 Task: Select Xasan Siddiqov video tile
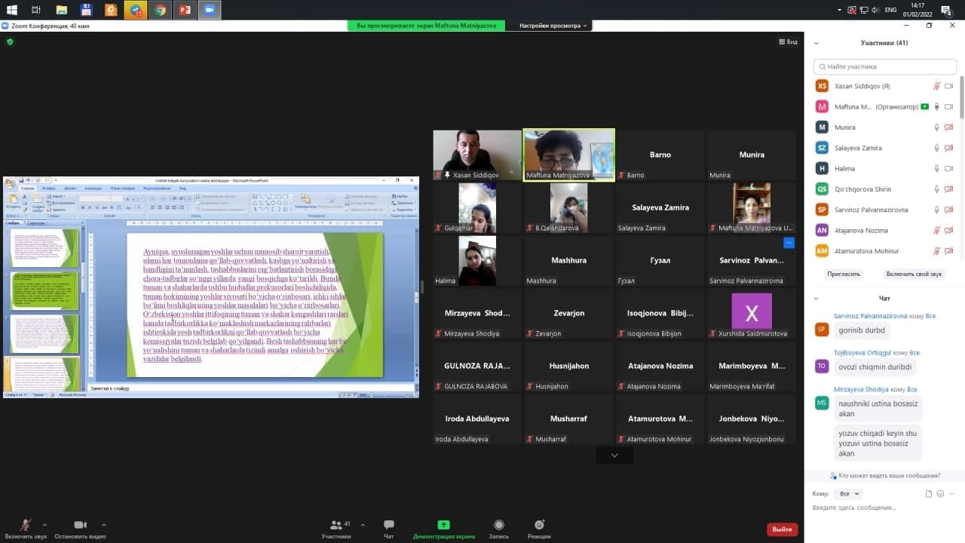(477, 155)
